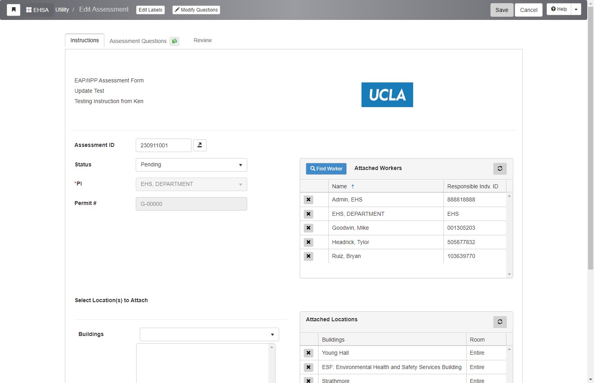Sort workers by Name column
The image size is (594, 383).
coord(386,186)
